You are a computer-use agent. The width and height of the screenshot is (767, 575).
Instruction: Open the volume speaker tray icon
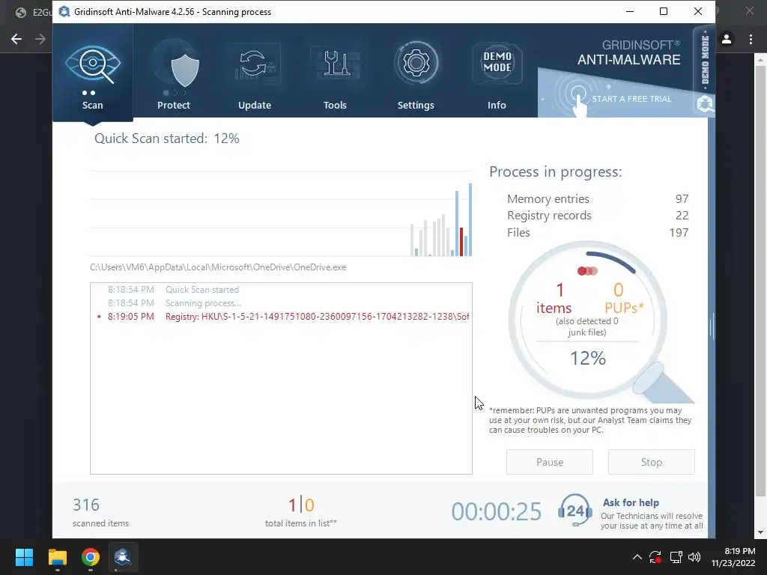[694, 557]
